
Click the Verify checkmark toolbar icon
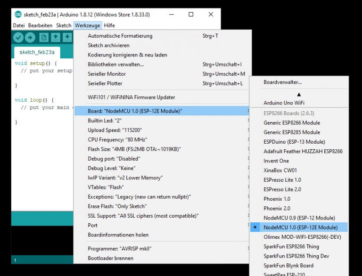pos(18,38)
